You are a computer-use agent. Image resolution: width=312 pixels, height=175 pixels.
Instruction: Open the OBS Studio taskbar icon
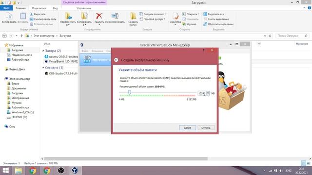(61, 171)
